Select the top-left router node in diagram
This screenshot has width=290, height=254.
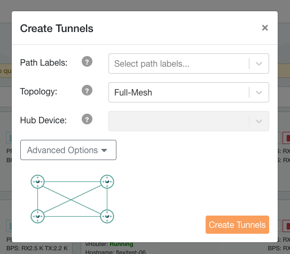(37, 181)
